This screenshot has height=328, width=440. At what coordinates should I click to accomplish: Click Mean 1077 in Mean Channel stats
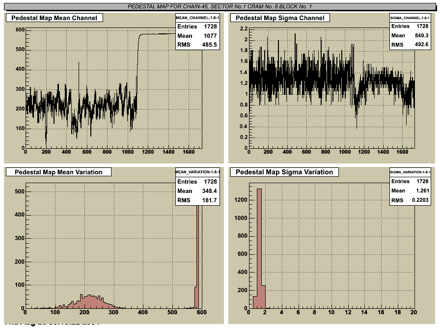click(x=197, y=36)
